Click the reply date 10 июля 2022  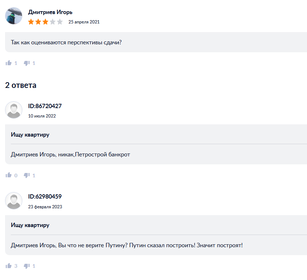(x=42, y=116)
